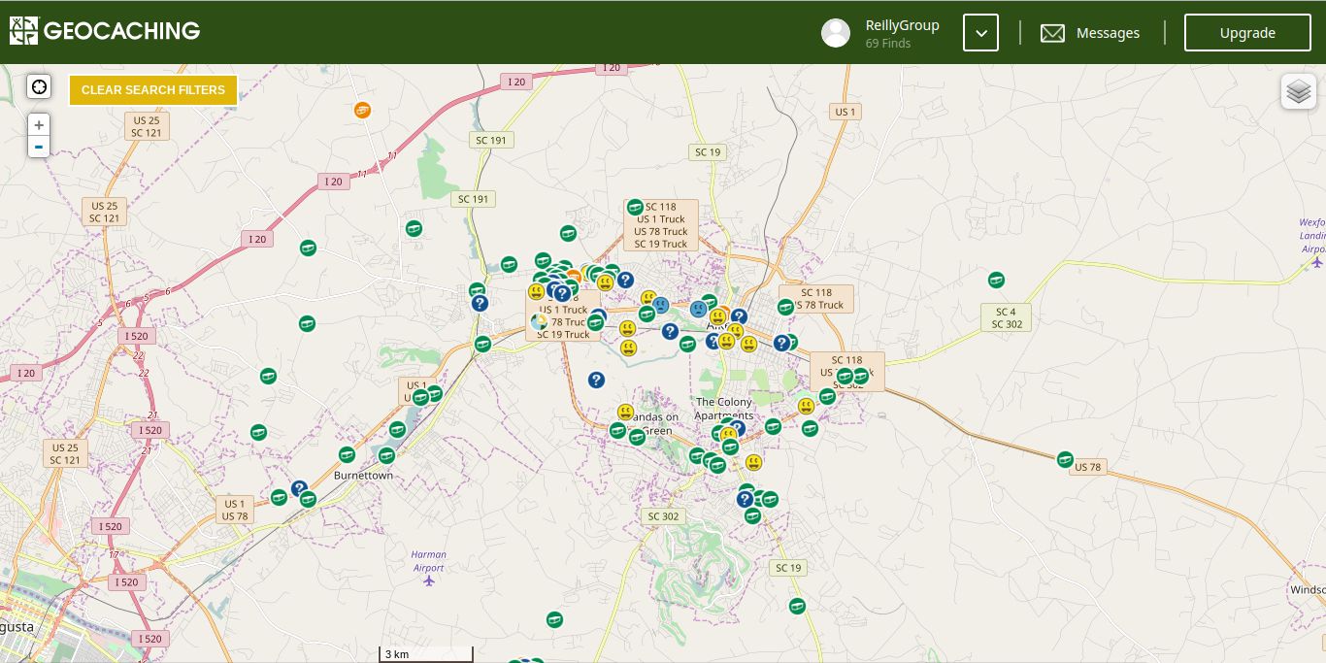Screen dimensions: 1326x663
Task: Click the 69 Finds count
Action: click(x=888, y=43)
